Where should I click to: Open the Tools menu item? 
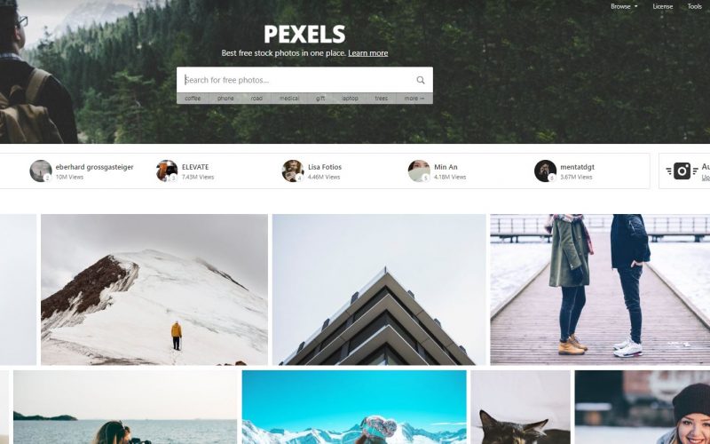pyautogui.click(x=694, y=6)
